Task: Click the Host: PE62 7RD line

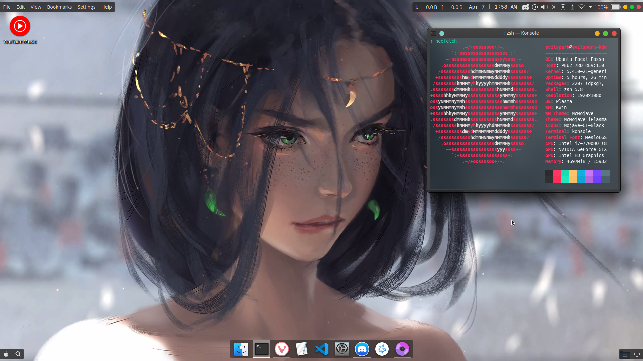Action: [x=575, y=65]
